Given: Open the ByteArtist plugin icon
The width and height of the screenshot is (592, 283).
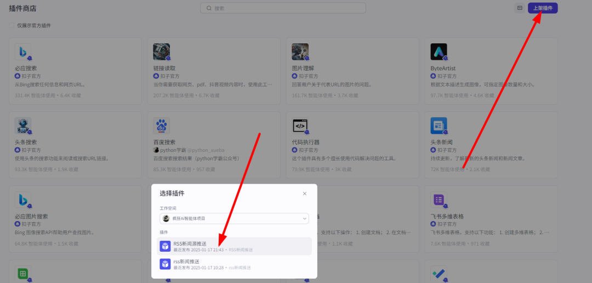Looking at the screenshot, I should click(x=439, y=52).
